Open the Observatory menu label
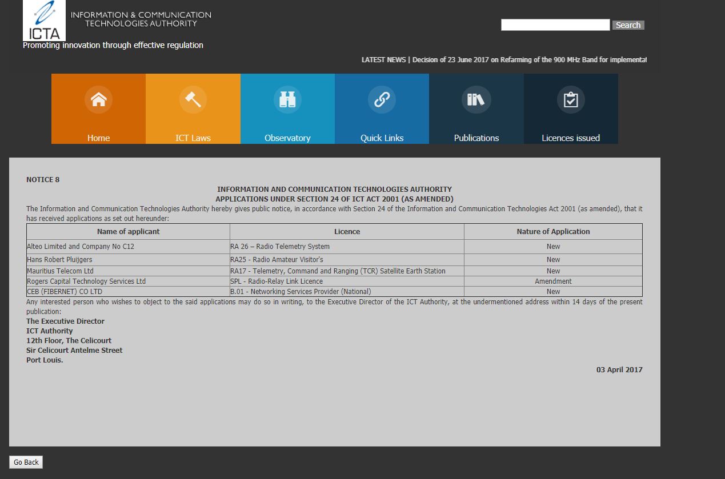 click(x=287, y=138)
